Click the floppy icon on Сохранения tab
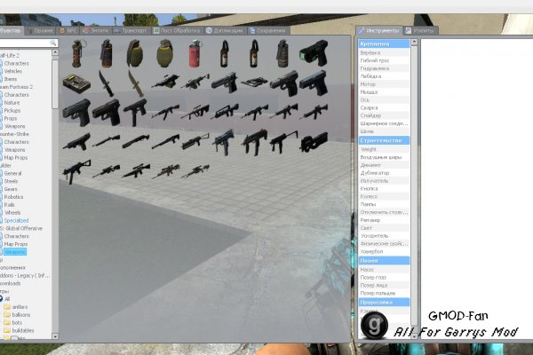 pos(252,30)
